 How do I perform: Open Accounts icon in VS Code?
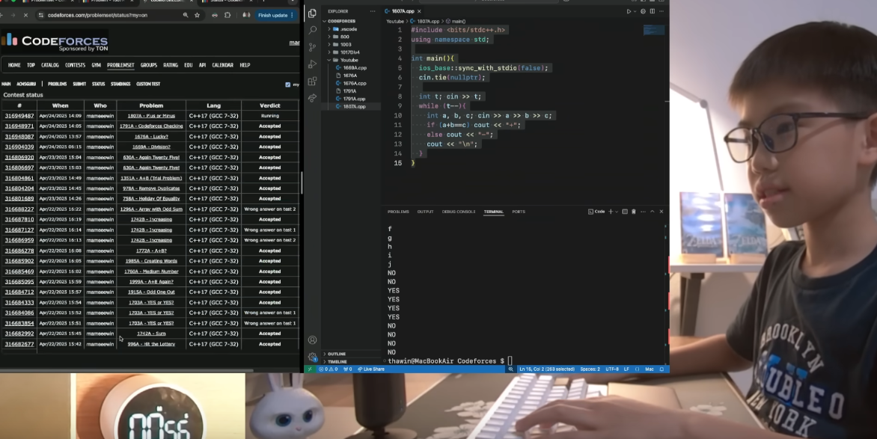pos(312,340)
